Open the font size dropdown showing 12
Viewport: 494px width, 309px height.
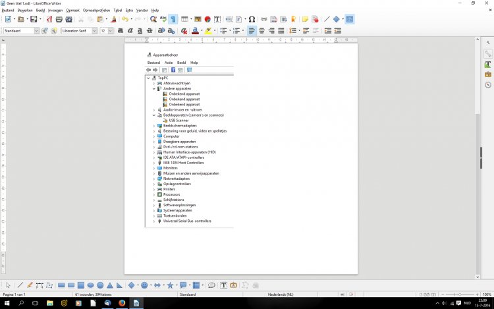tap(111, 30)
